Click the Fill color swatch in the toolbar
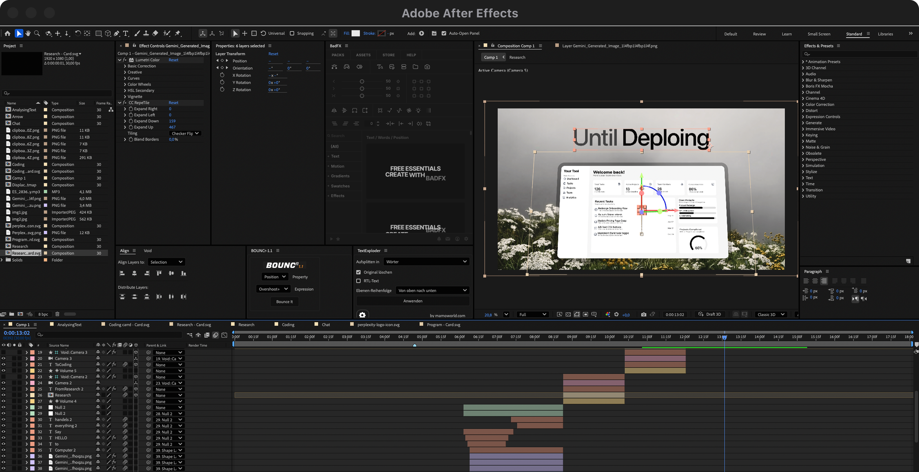This screenshot has width=919, height=472. click(x=356, y=33)
